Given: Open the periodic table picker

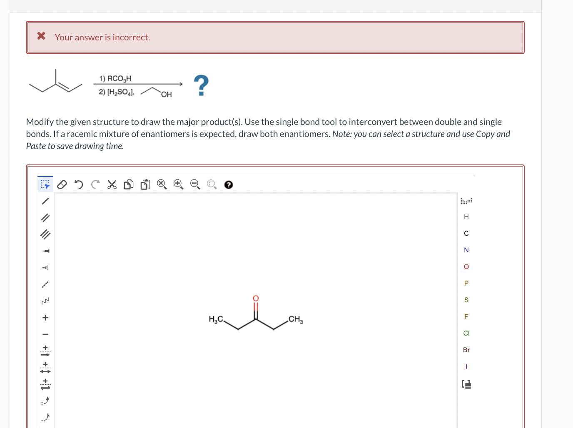Looking at the screenshot, I should point(466,201).
